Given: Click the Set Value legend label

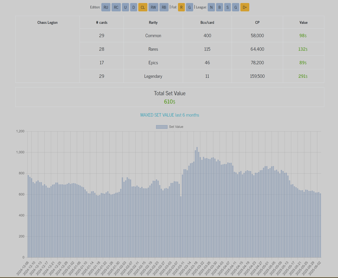Looking at the screenshot, I should 176,127.
